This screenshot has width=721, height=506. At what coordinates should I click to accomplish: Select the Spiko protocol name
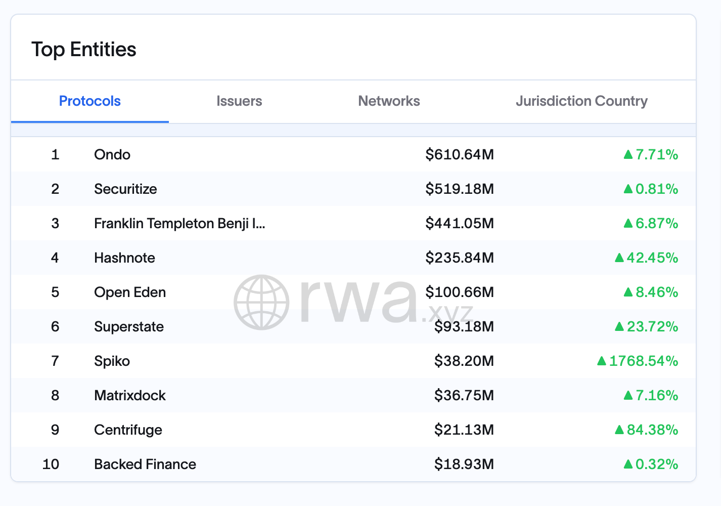112,361
